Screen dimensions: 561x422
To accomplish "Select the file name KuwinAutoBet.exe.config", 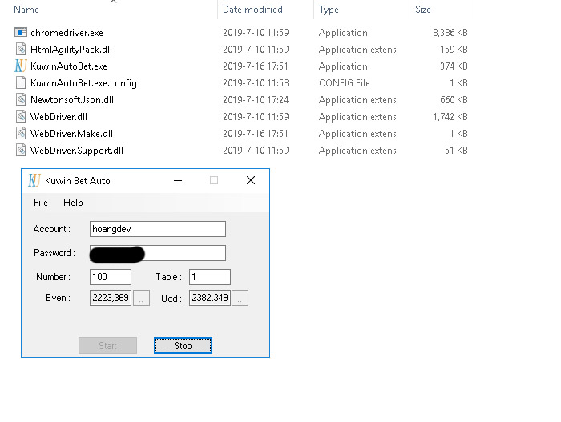I will (x=83, y=83).
